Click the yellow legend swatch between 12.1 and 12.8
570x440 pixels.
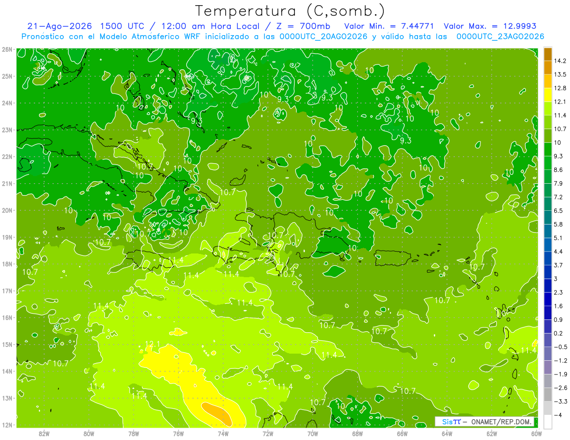coord(548,95)
